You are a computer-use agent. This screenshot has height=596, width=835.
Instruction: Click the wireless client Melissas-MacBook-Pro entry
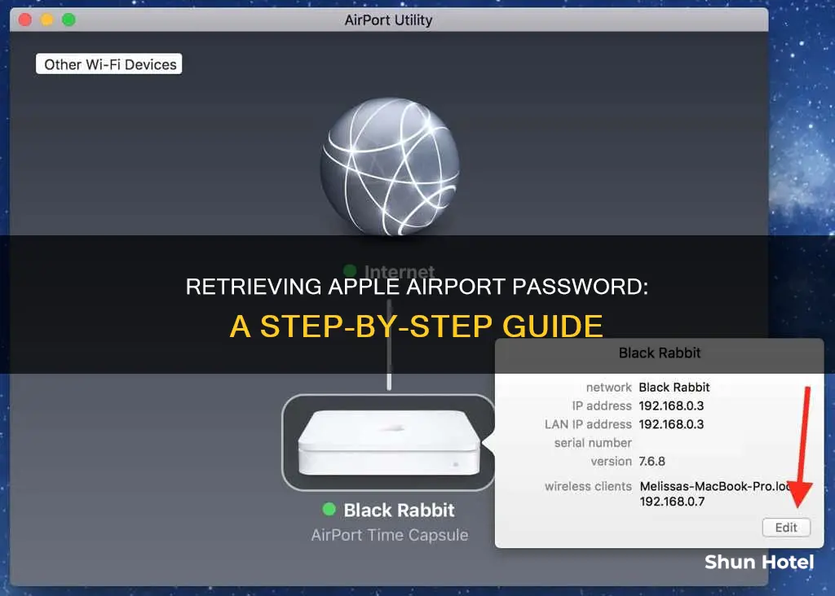pyautogui.click(x=714, y=486)
